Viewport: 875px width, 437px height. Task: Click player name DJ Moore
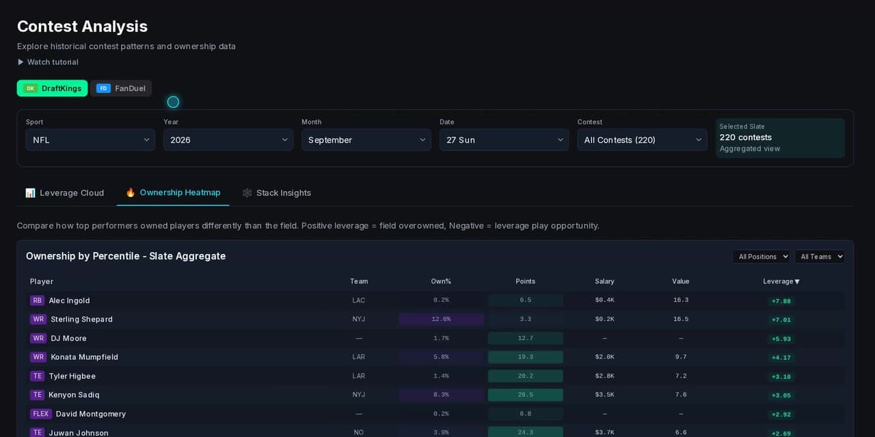point(68,338)
